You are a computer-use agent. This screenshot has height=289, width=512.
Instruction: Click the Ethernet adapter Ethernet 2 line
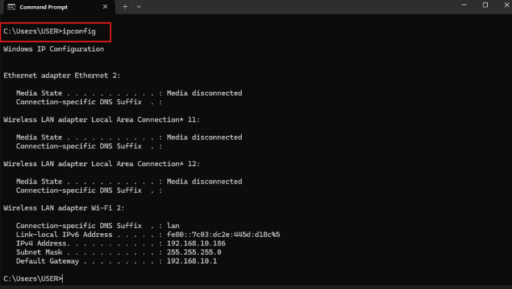point(62,76)
